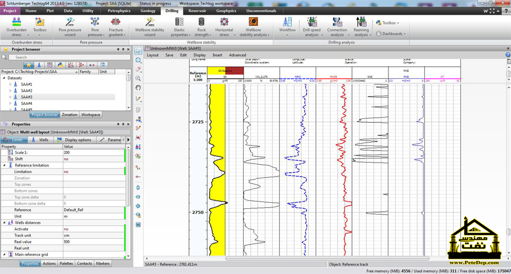
Task: Expand the SAA#4 dataset node
Action: 10,104
